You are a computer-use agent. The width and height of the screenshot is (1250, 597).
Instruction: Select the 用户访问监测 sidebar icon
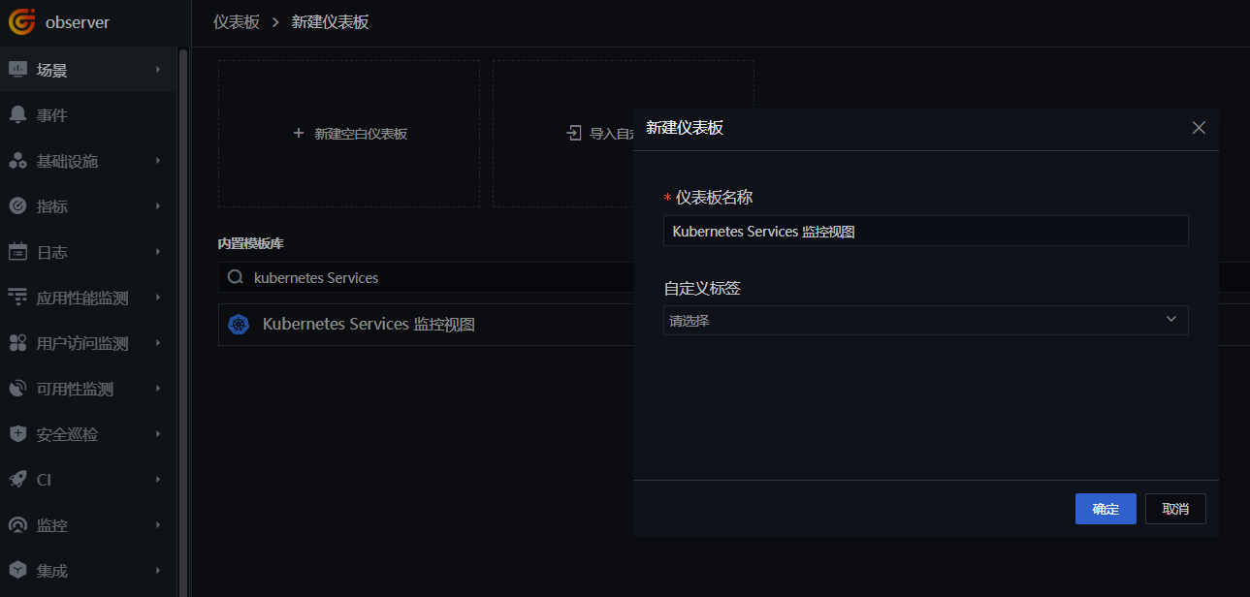click(x=17, y=343)
